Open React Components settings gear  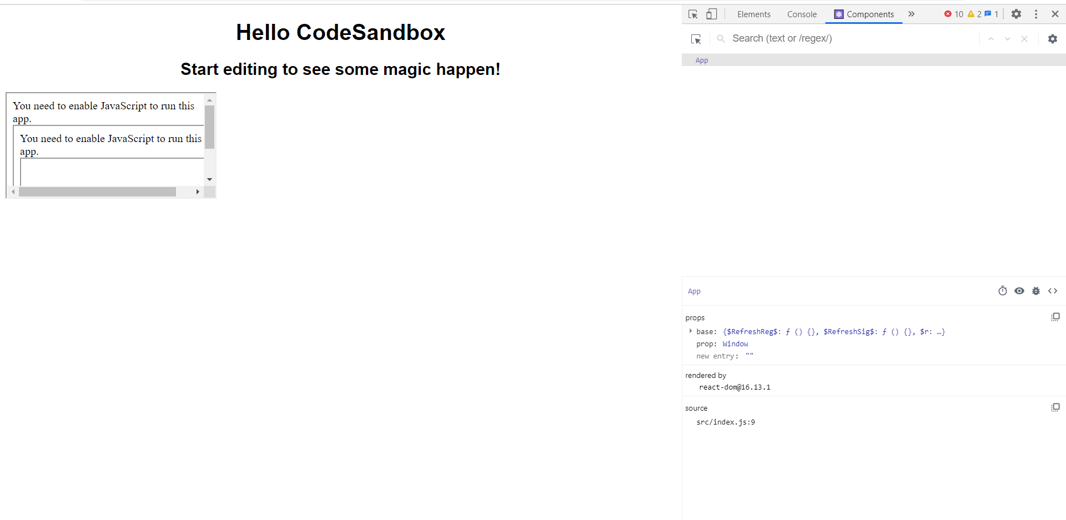[x=1052, y=39]
